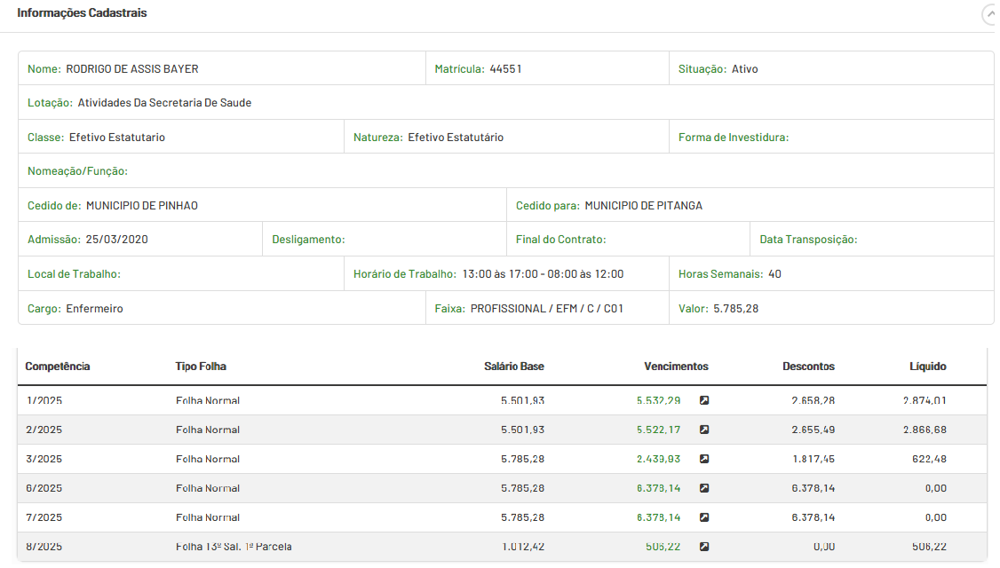Click Vencimentos value 5.532,29

[658, 400]
